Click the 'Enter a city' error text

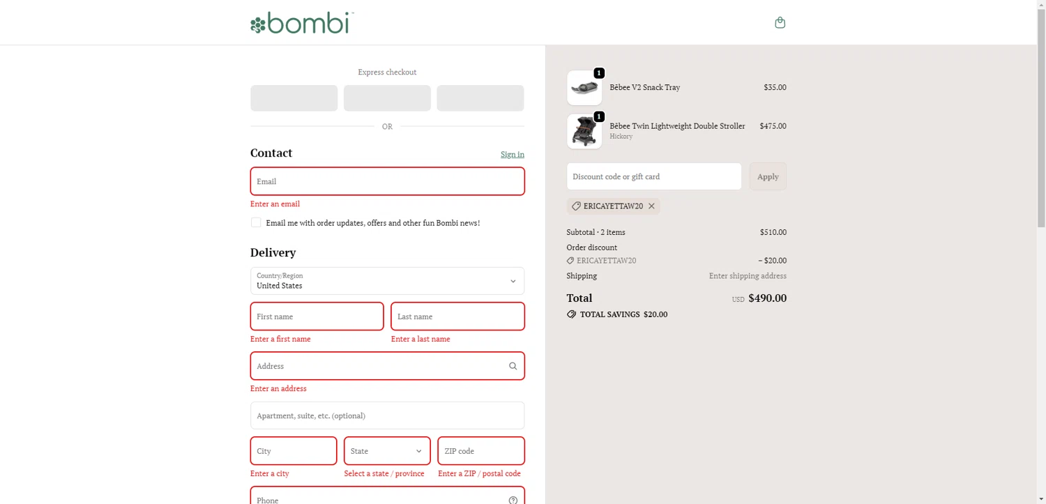point(270,474)
